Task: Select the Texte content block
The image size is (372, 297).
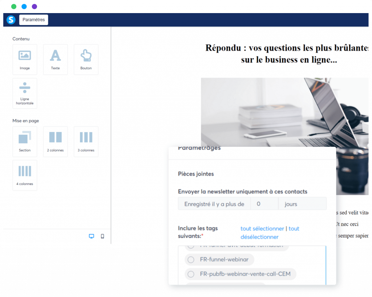Action: coord(55,59)
